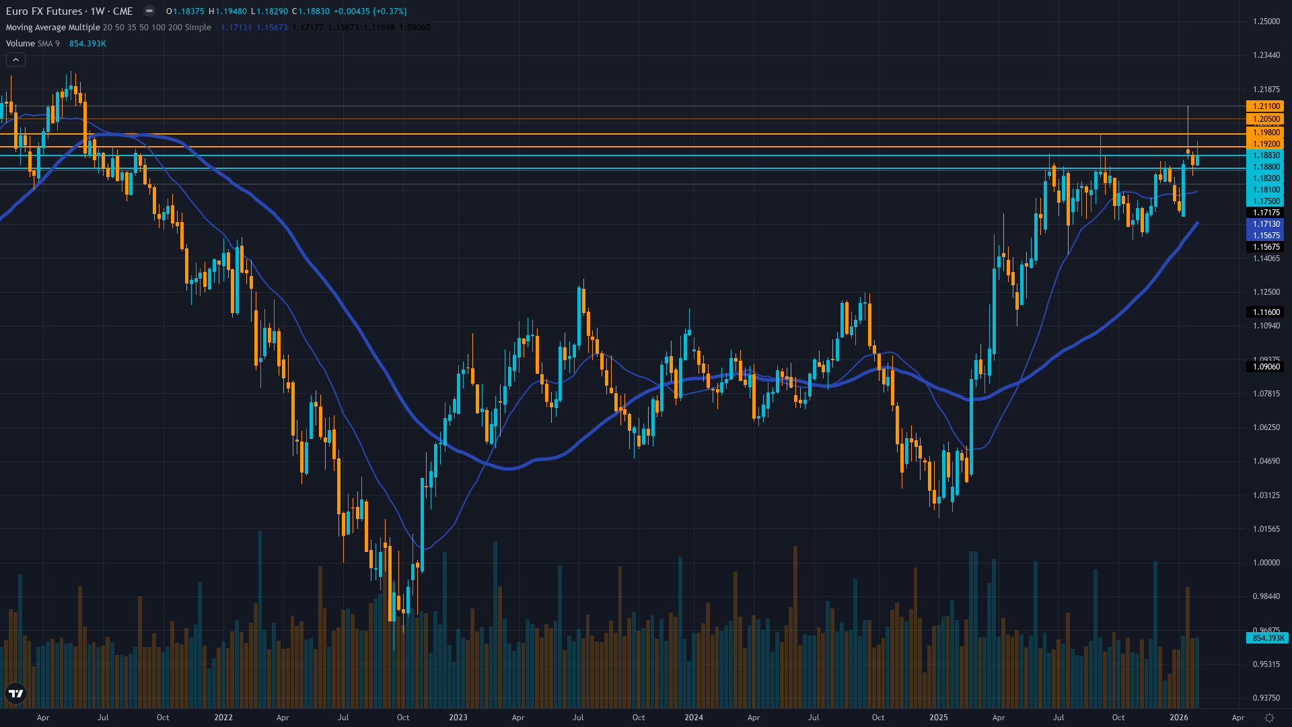This screenshot has width=1292, height=727.
Task: Click the 2026 label on the time axis
Action: (1179, 718)
